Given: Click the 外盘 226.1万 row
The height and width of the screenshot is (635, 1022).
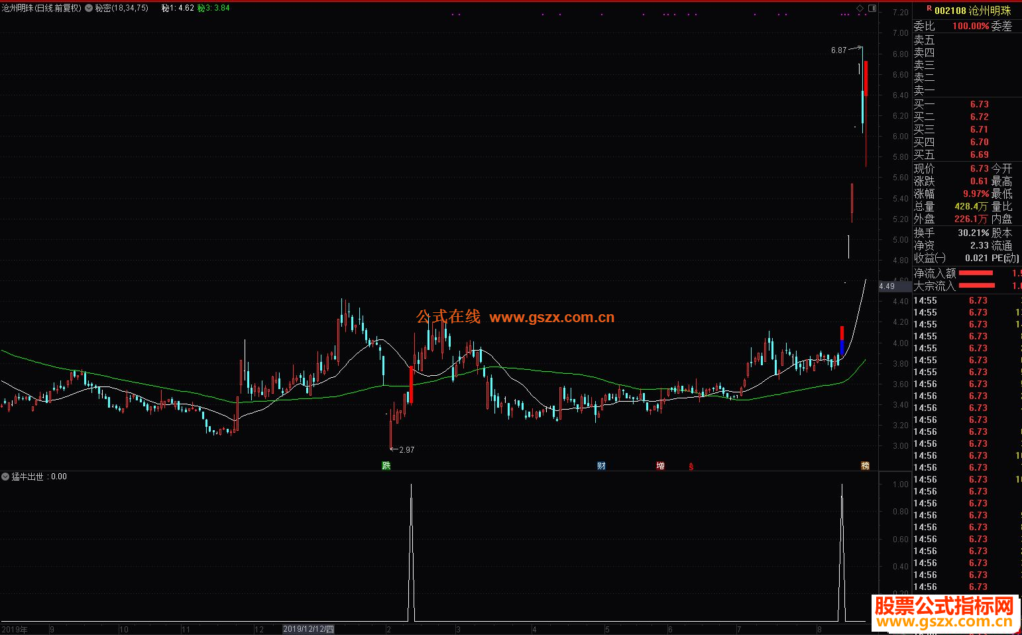Looking at the screenshot, I should (951, 219).
